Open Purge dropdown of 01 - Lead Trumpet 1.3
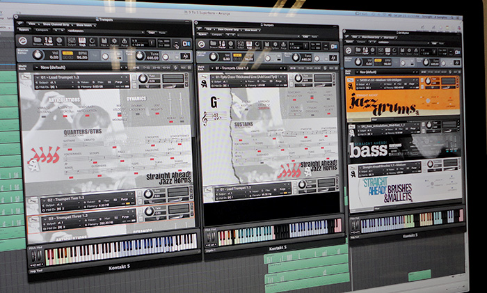 coord(121,82)
